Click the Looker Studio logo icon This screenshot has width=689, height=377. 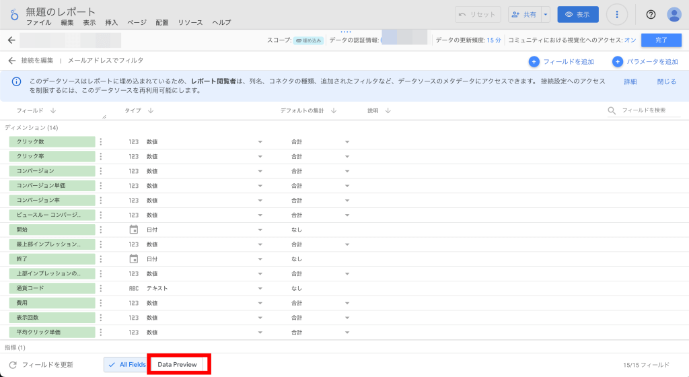pyautogui.click(x=15, y=15)
